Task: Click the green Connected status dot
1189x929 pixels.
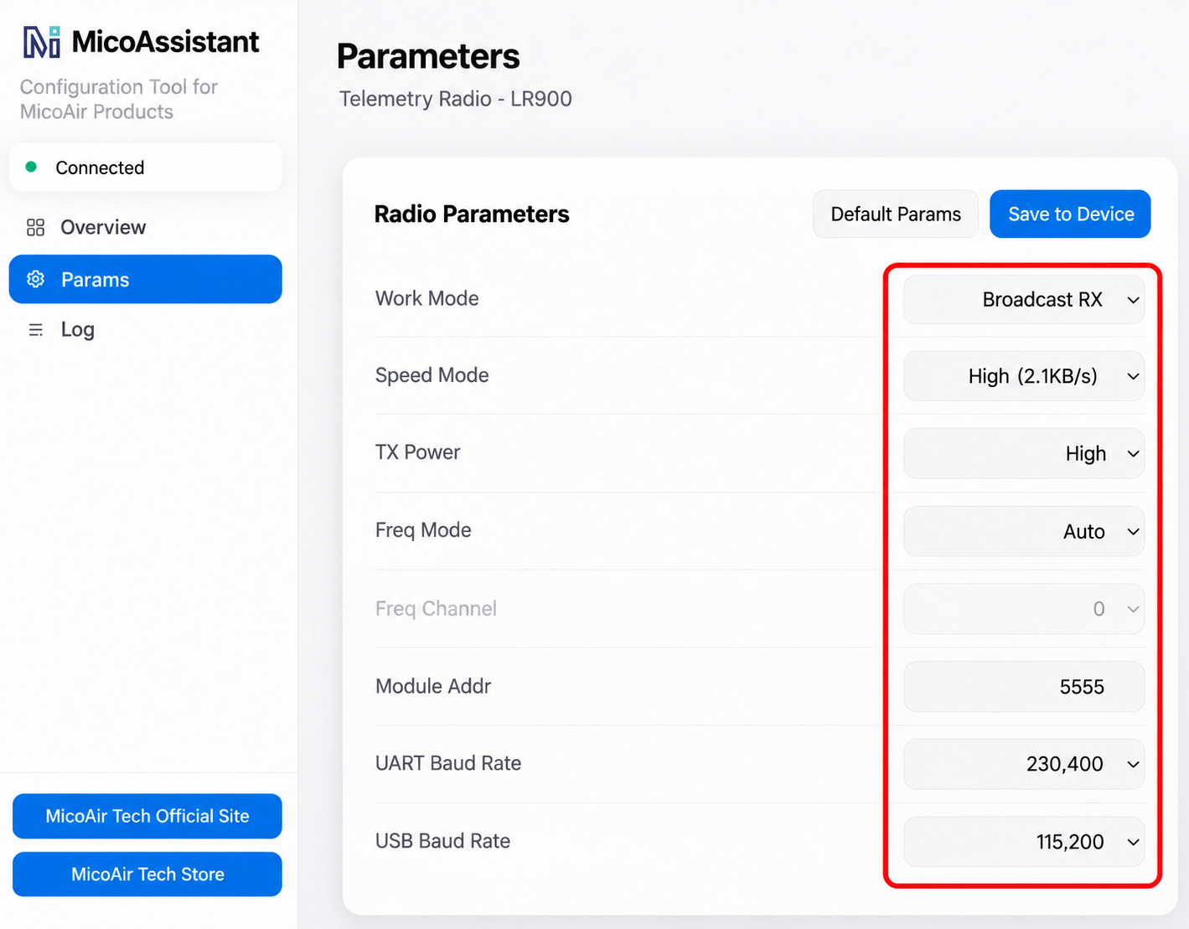Action: (31, 167)
